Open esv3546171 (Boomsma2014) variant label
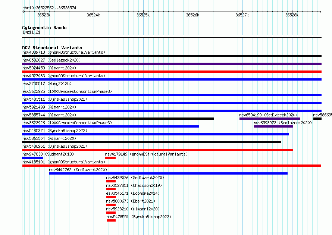The image size is (332, 235). (133, 193)
